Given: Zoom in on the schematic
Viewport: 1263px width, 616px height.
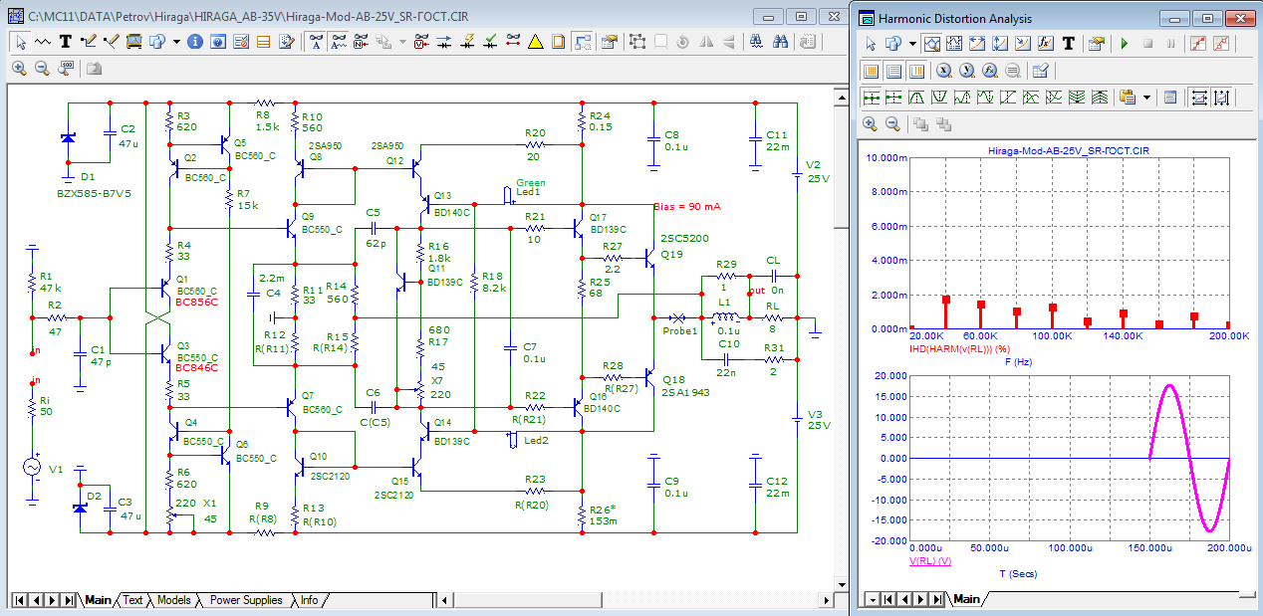Looking at the screenshot, I should pyautogui.click(x=20, y=69).
